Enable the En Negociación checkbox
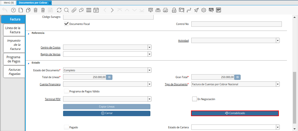The width and height of the screenshot is (298, 131). point(194,99)
